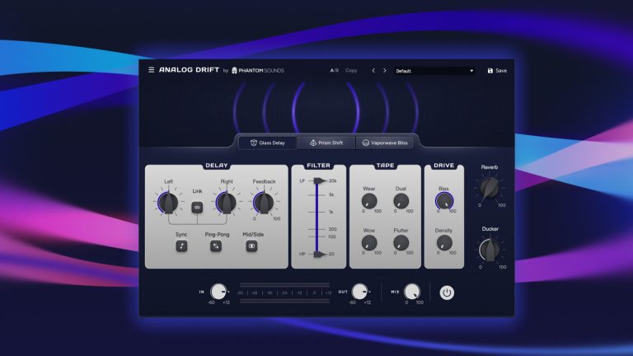Click the Density knob
633x356 pixels.
pyautogui.click(x=444, y=242)
